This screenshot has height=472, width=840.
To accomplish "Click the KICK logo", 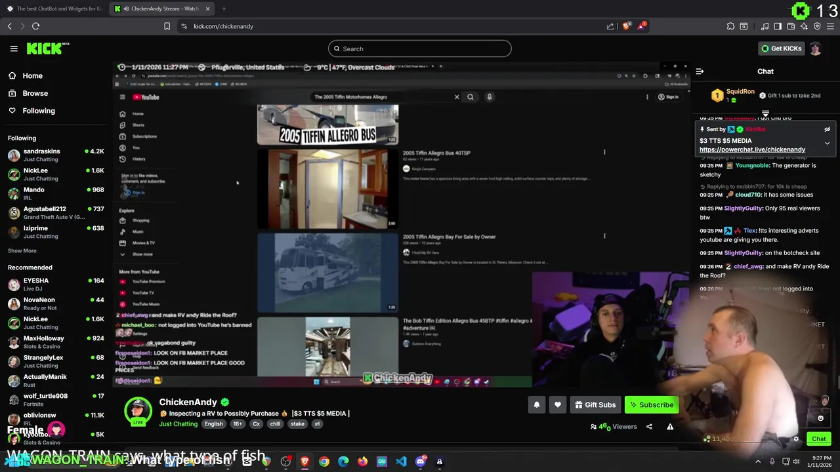I will point(48,49).
